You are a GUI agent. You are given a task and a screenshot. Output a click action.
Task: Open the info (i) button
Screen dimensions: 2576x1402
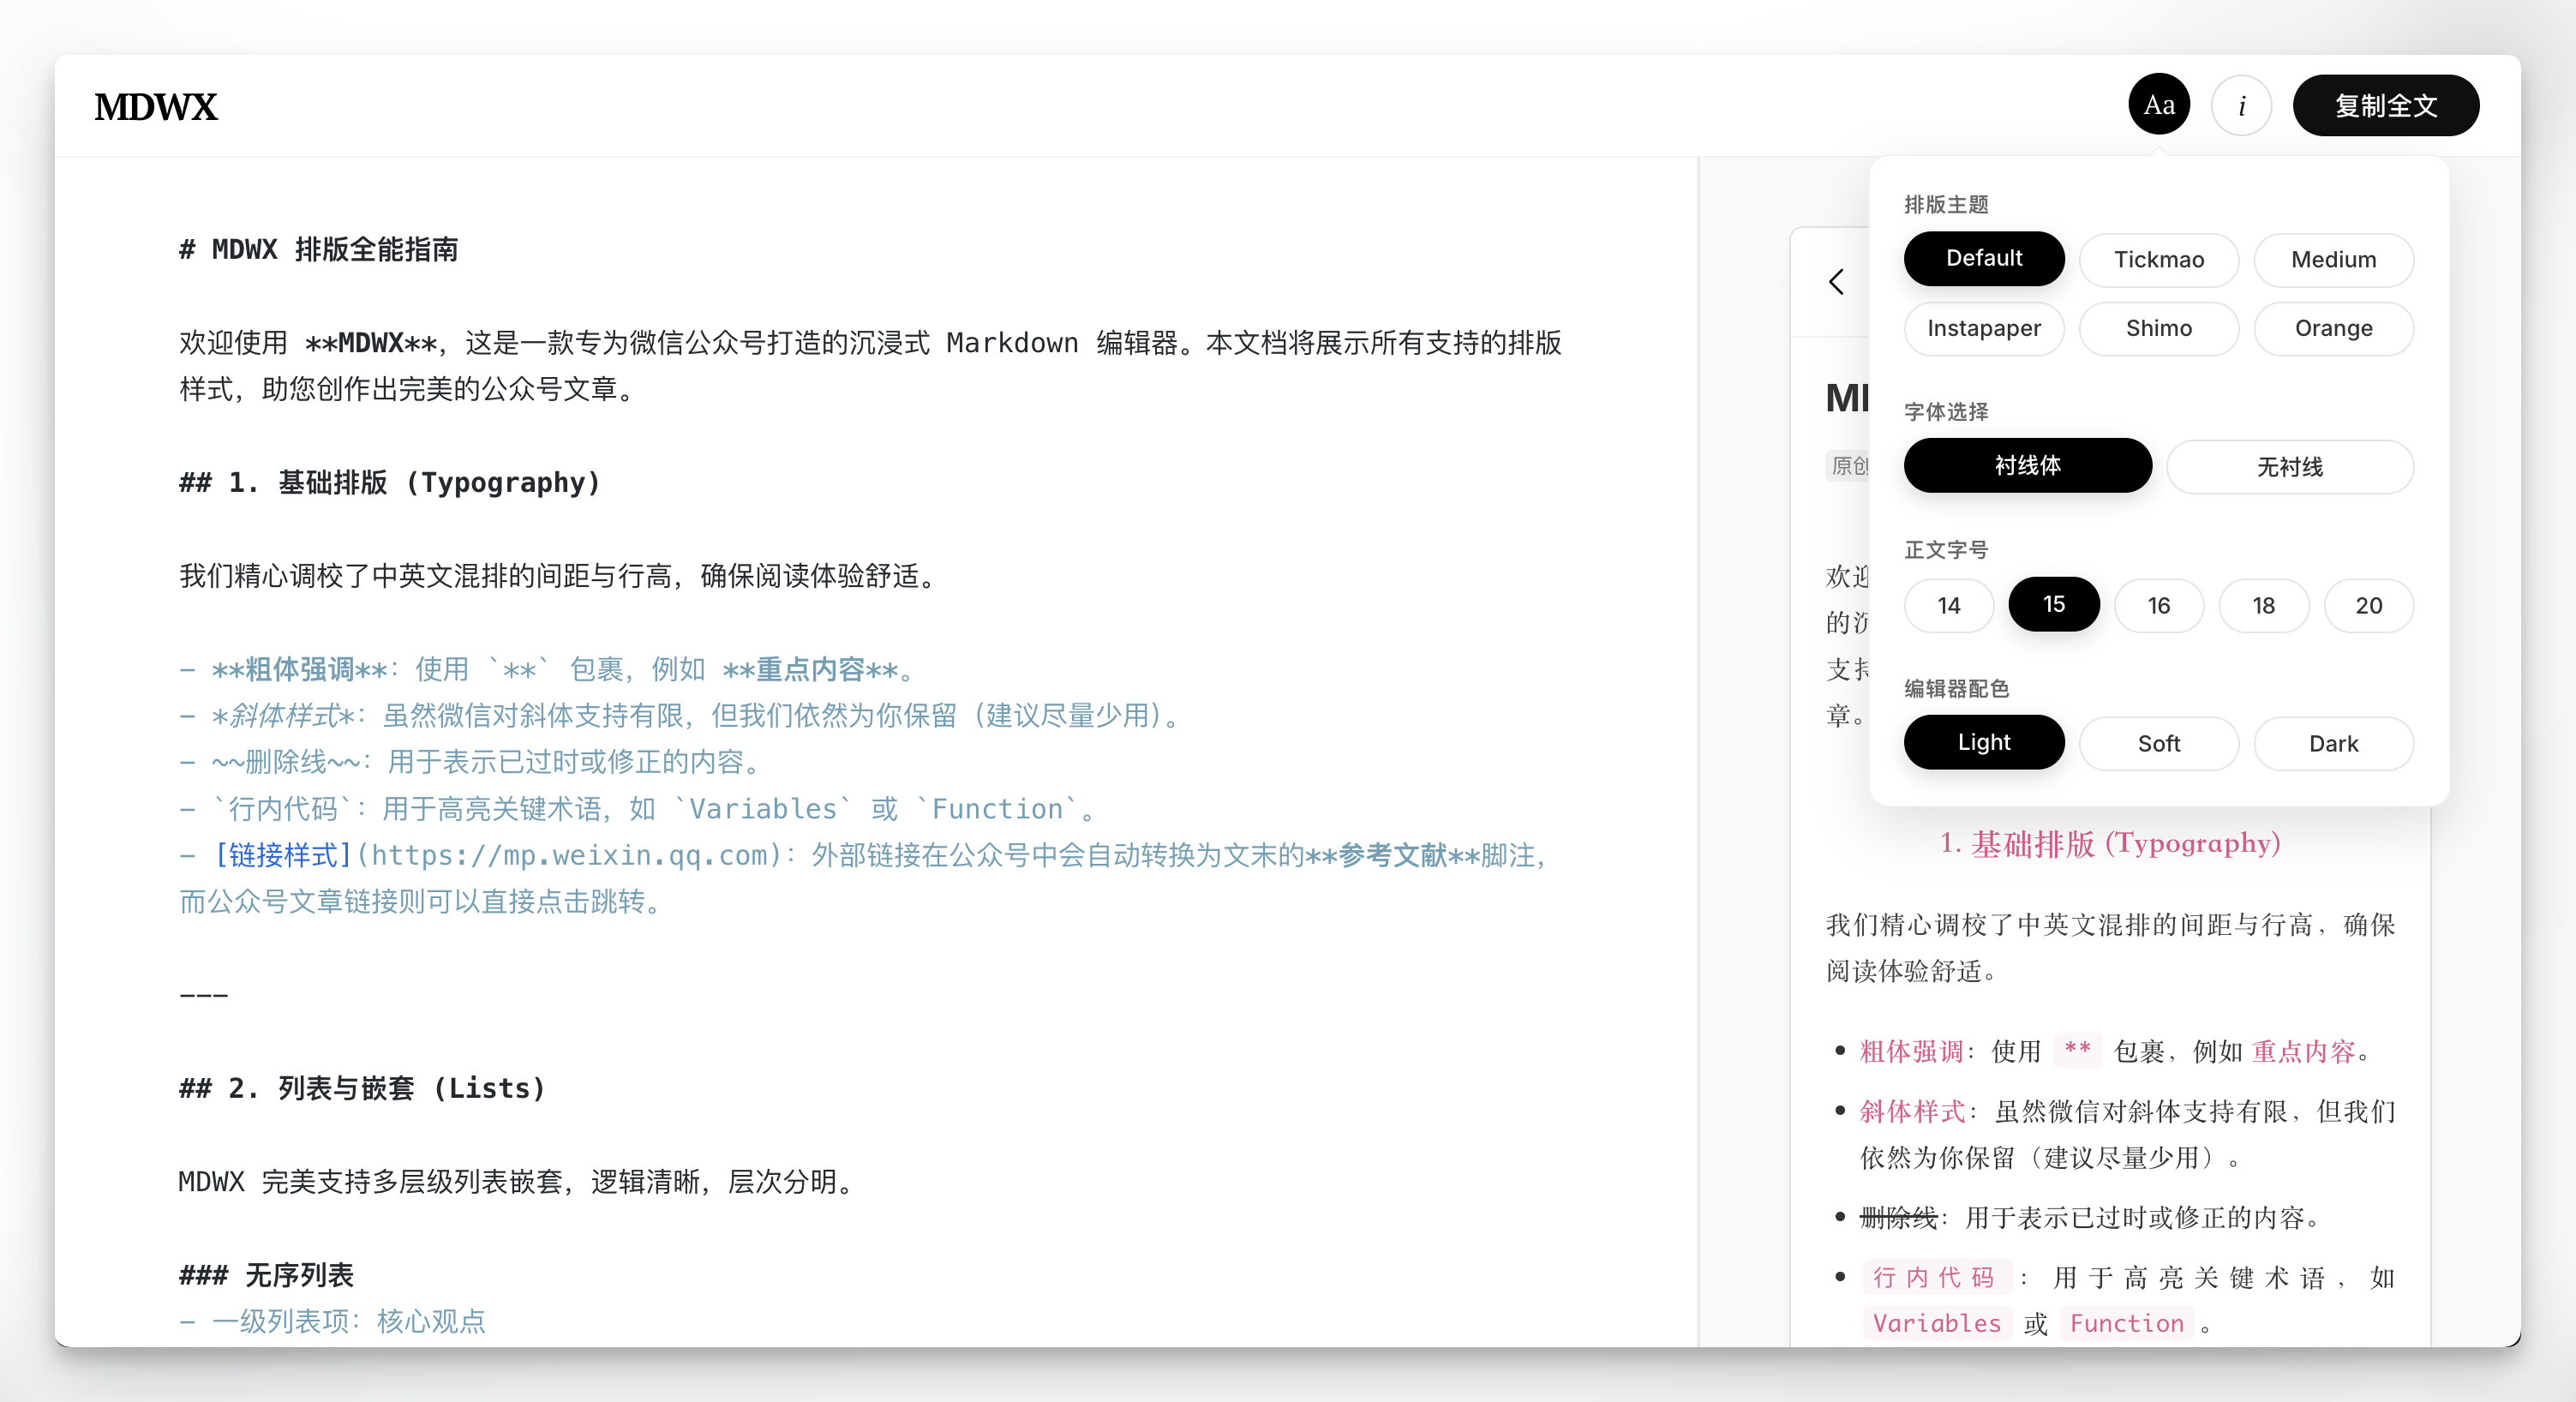[x=2241, y=105]
